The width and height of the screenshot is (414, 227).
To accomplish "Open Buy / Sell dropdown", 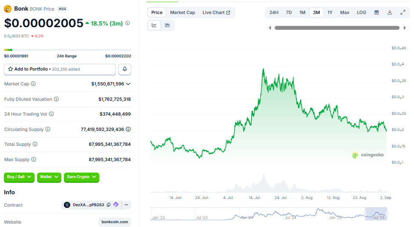I will pyautogui.click(x=19, y=177).
